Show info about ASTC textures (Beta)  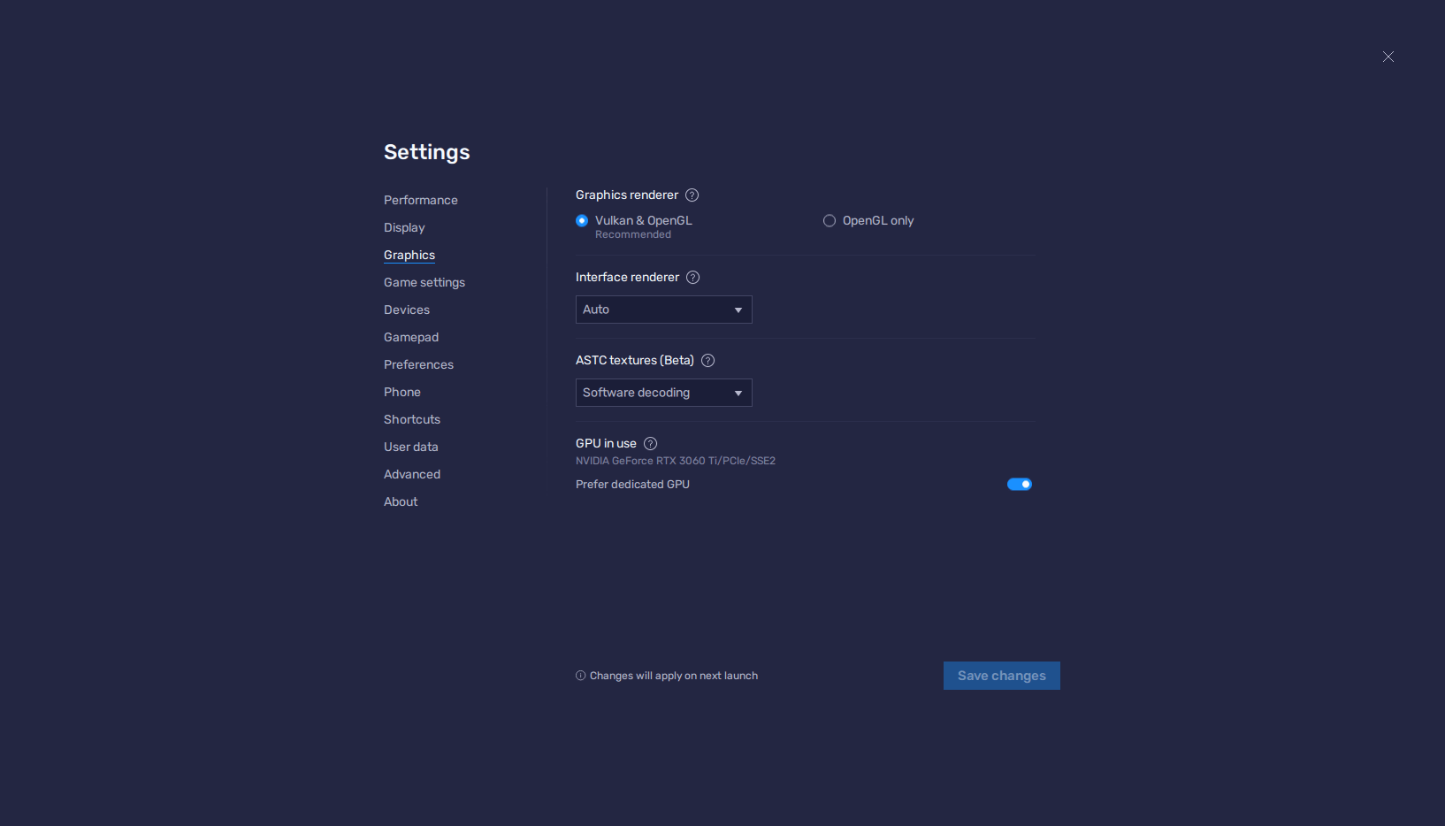(708, 361)
